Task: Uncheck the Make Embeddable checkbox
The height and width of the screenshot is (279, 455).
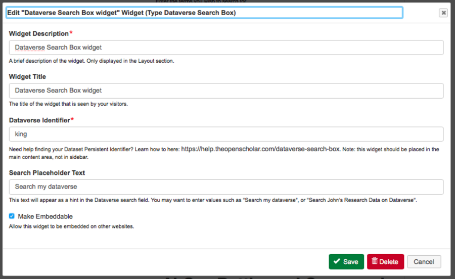Action: click(x=12, y=216)
